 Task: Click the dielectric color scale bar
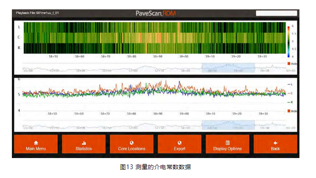point(288,41)
